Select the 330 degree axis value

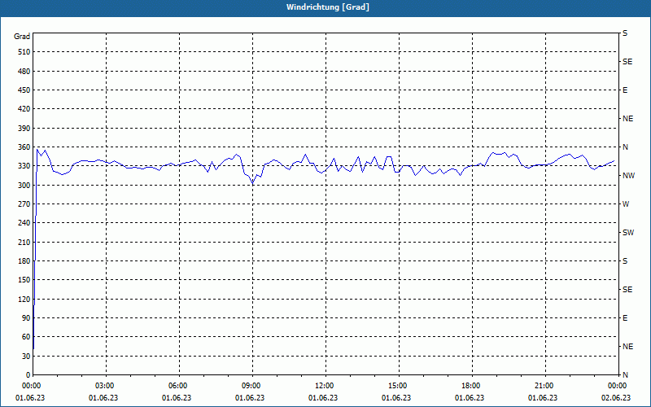24,166
